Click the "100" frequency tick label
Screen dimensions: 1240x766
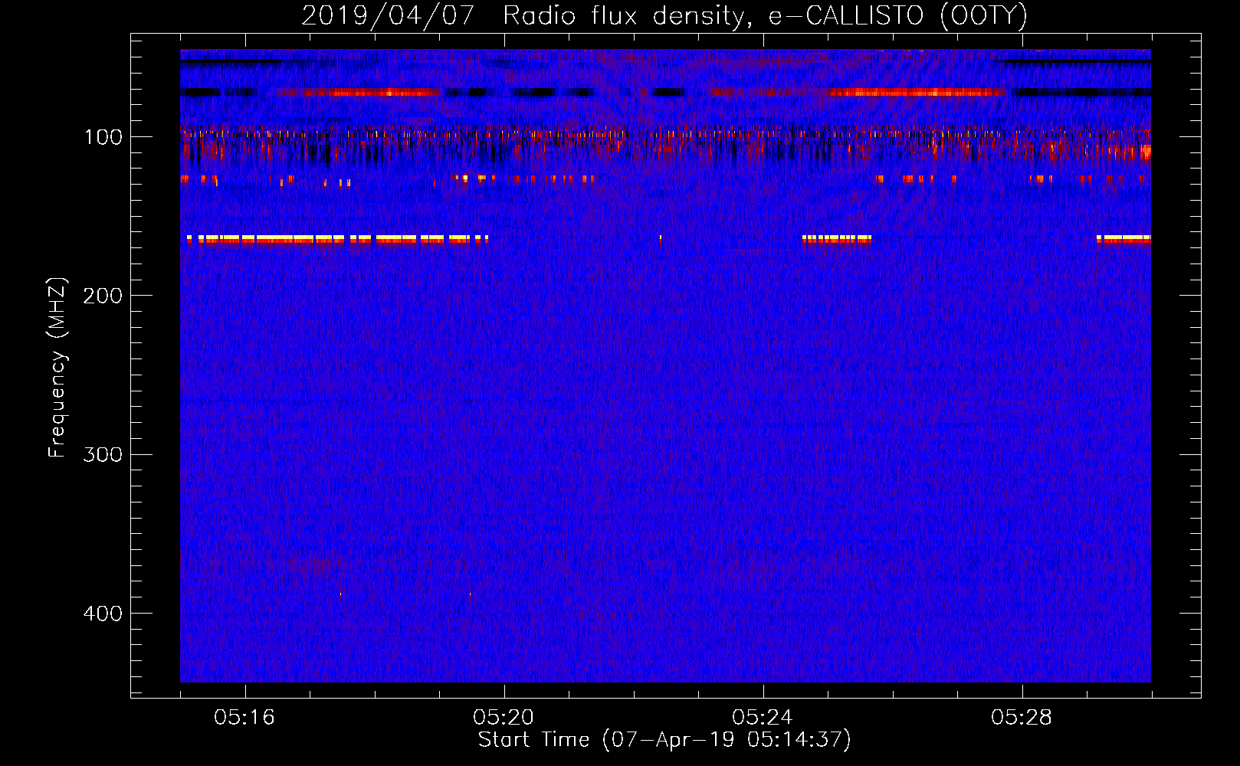click(x=103, y=138)
